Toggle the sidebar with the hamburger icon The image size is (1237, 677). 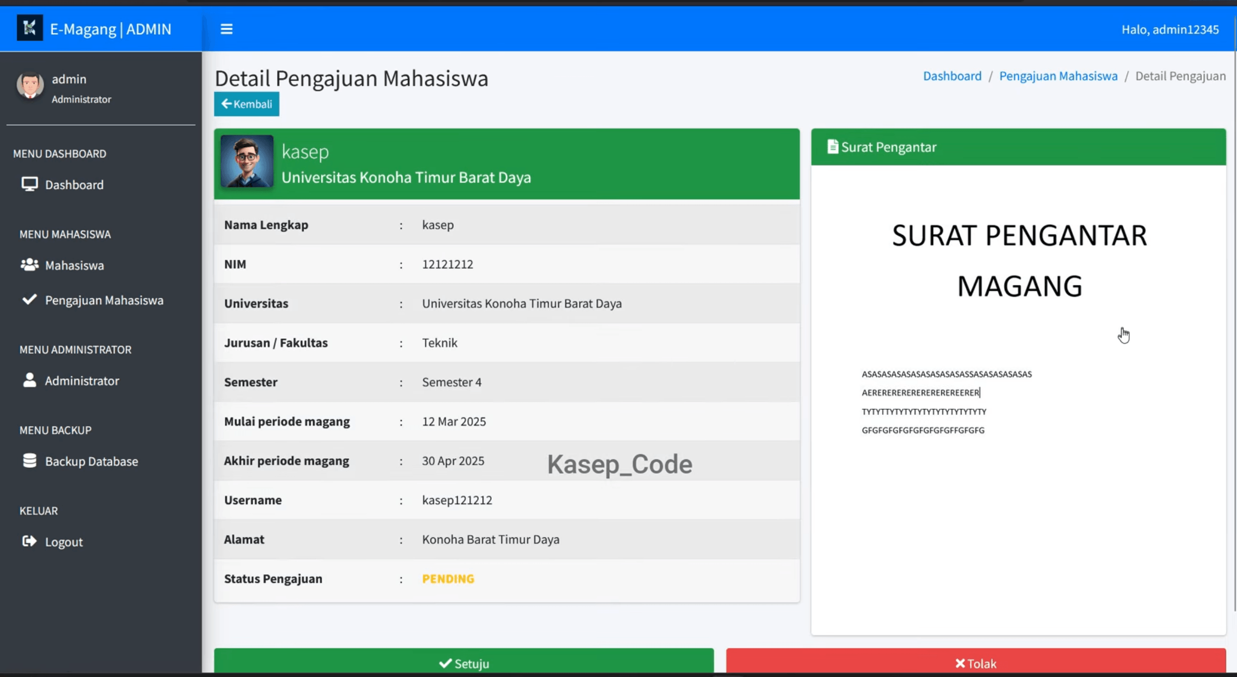point(226,29)
